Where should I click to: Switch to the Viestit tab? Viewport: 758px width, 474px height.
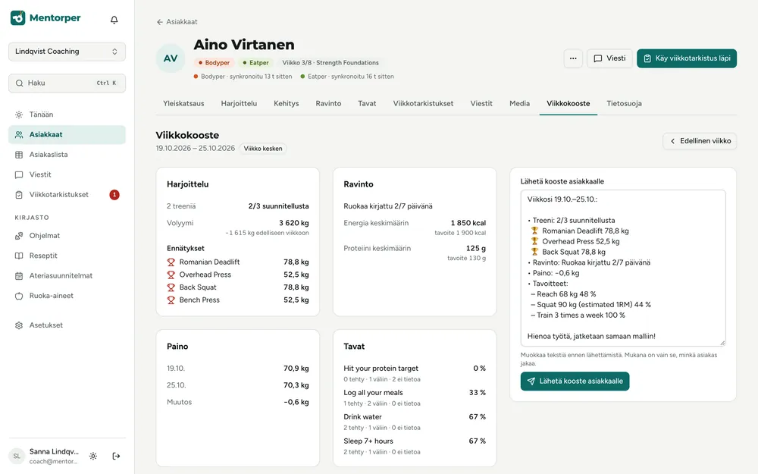tap(481, 103)
